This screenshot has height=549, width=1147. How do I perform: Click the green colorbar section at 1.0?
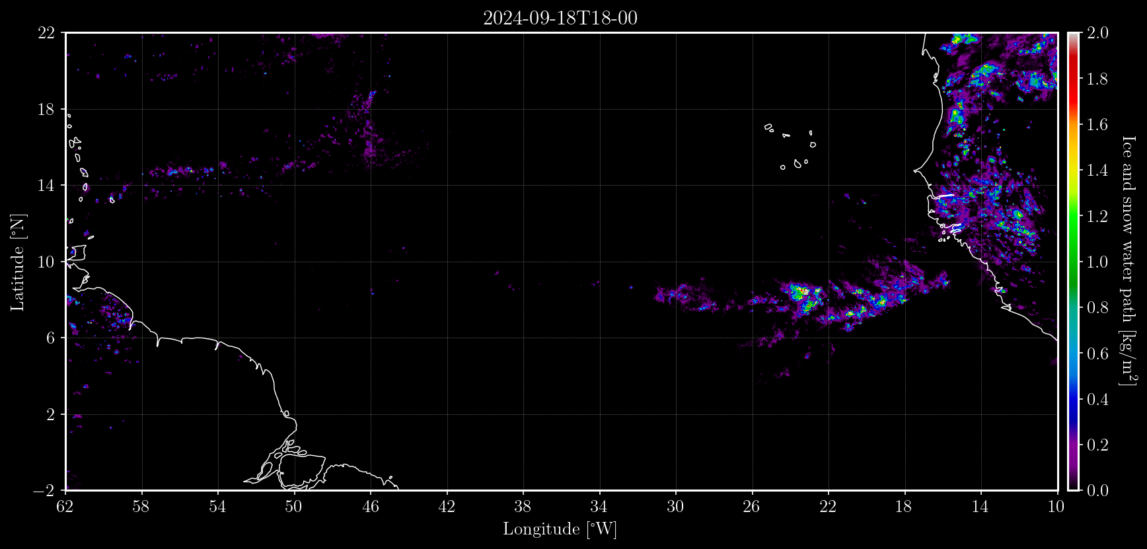1074,262
